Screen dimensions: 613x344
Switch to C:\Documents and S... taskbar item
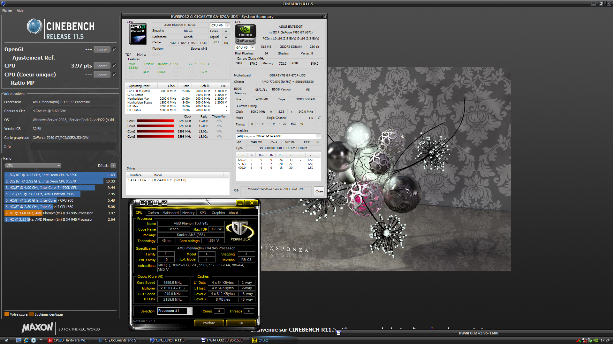pos(120,340)
